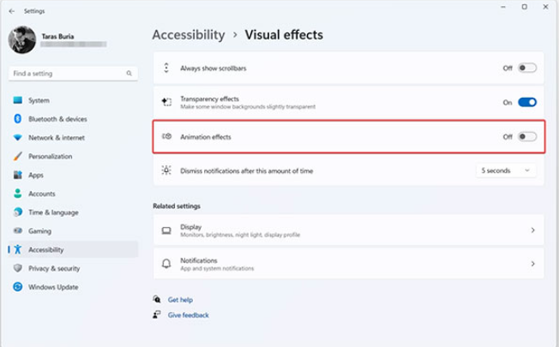Select System in the sidebar

pos(39,100)
